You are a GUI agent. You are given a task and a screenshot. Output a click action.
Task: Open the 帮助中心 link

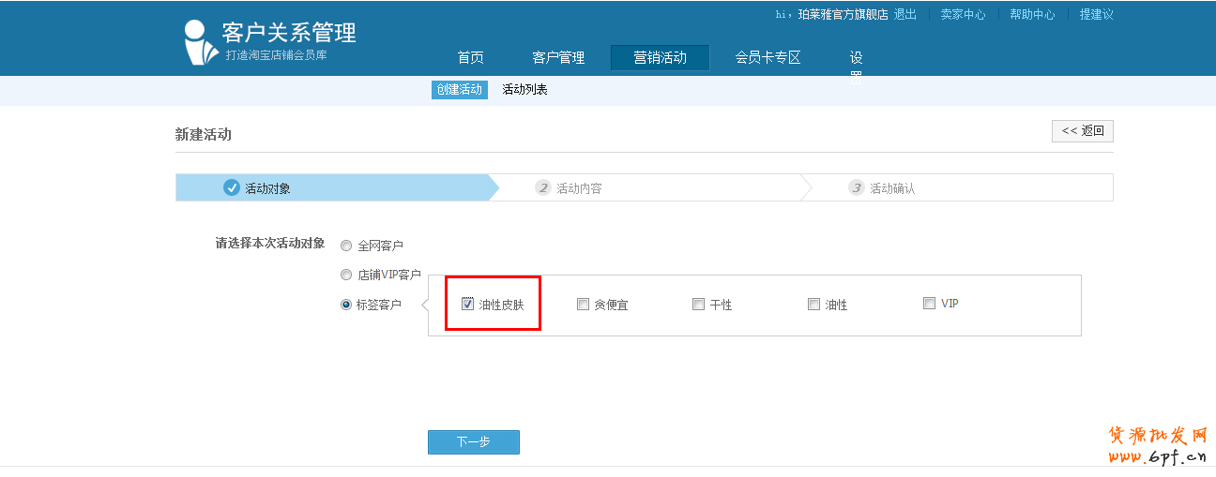(1031, 15)
